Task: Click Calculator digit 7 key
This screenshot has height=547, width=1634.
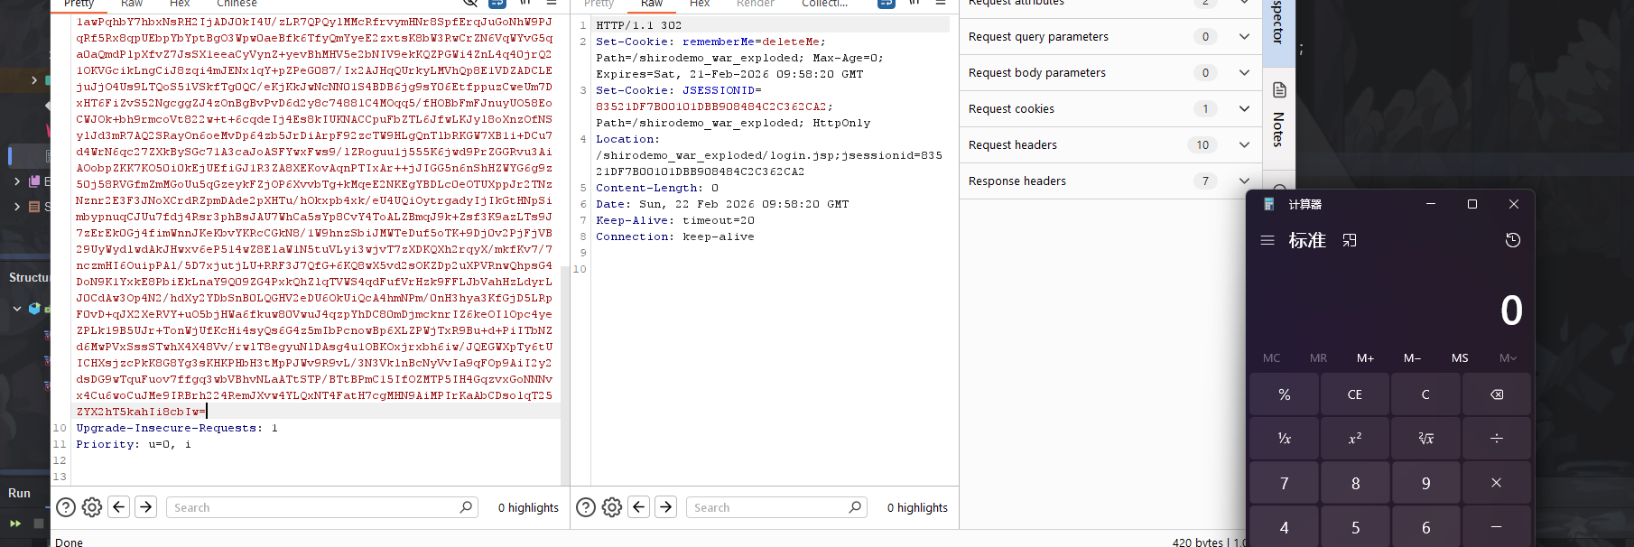Action: coord(1284,483)
